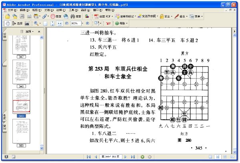The width and height of the screenshot is (240, 163).
Task: Open the 表单 (Forms) dropdown
Action: (x=196, y=16)
